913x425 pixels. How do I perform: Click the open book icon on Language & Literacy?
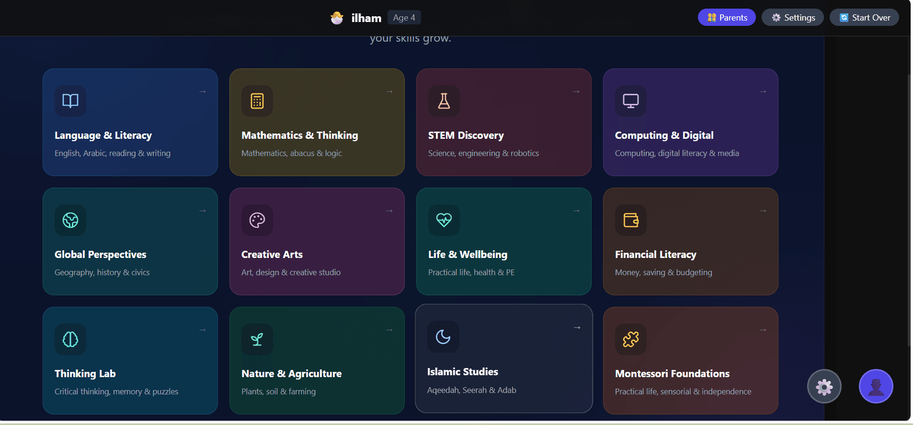(70, 101)
